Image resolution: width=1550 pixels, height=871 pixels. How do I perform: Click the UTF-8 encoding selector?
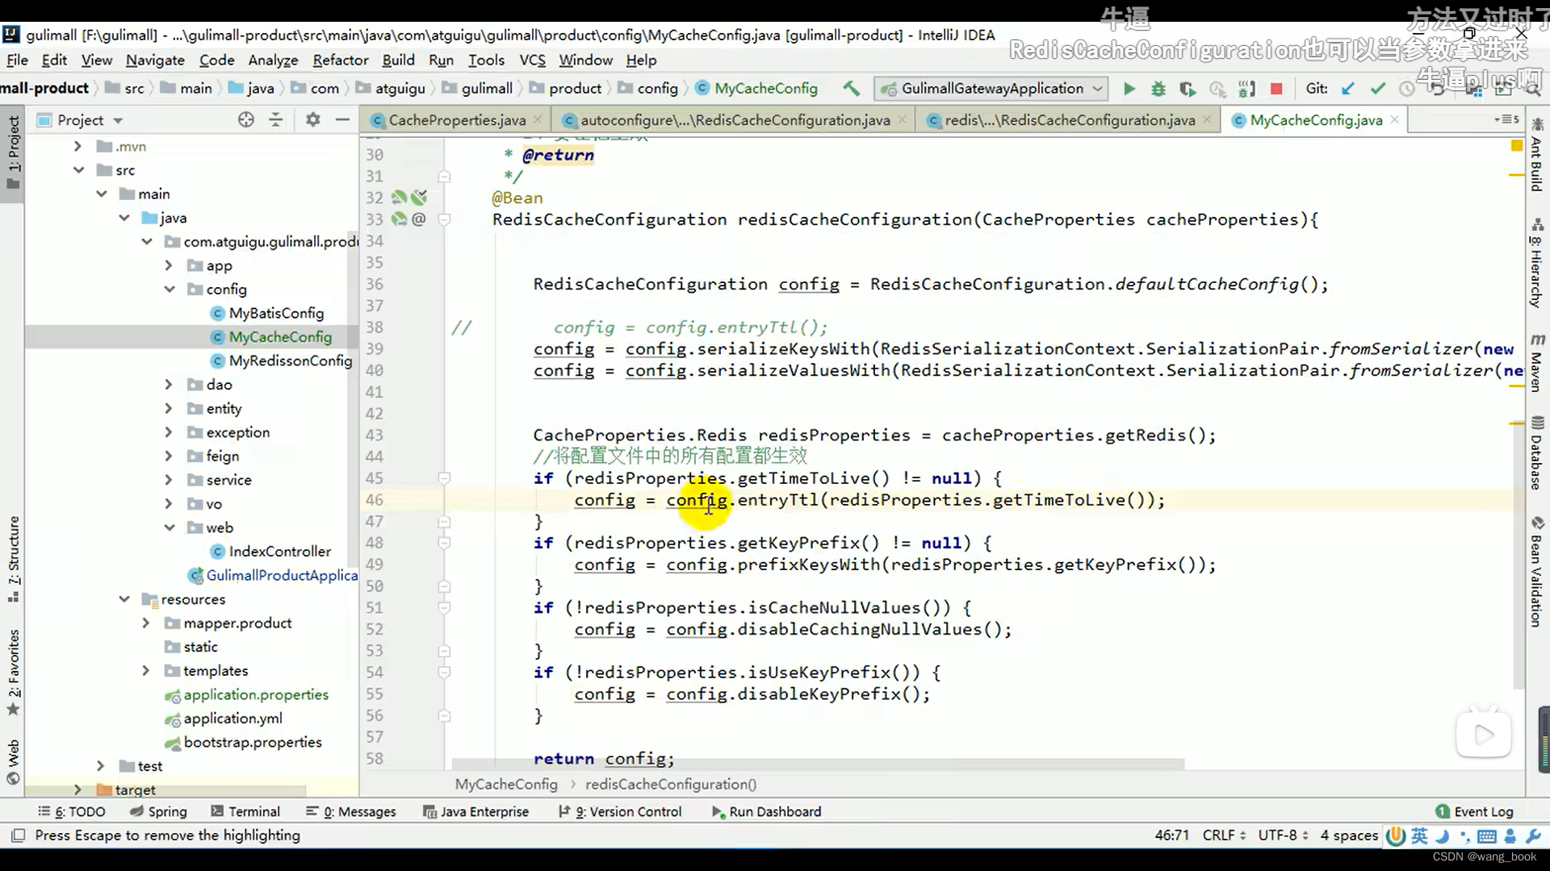coord(1282,836)
